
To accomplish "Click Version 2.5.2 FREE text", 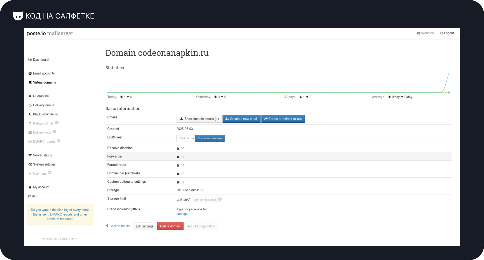I will pyautogui.click(x=60, y=239).
